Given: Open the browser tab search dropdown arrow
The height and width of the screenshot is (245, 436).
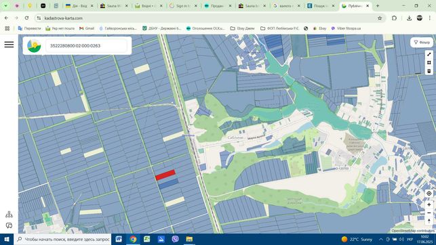Looking at the screenshot, I should 5,5.
